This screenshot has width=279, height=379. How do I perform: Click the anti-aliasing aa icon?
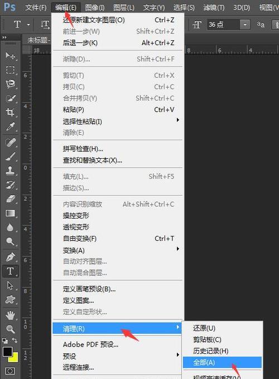261,25
